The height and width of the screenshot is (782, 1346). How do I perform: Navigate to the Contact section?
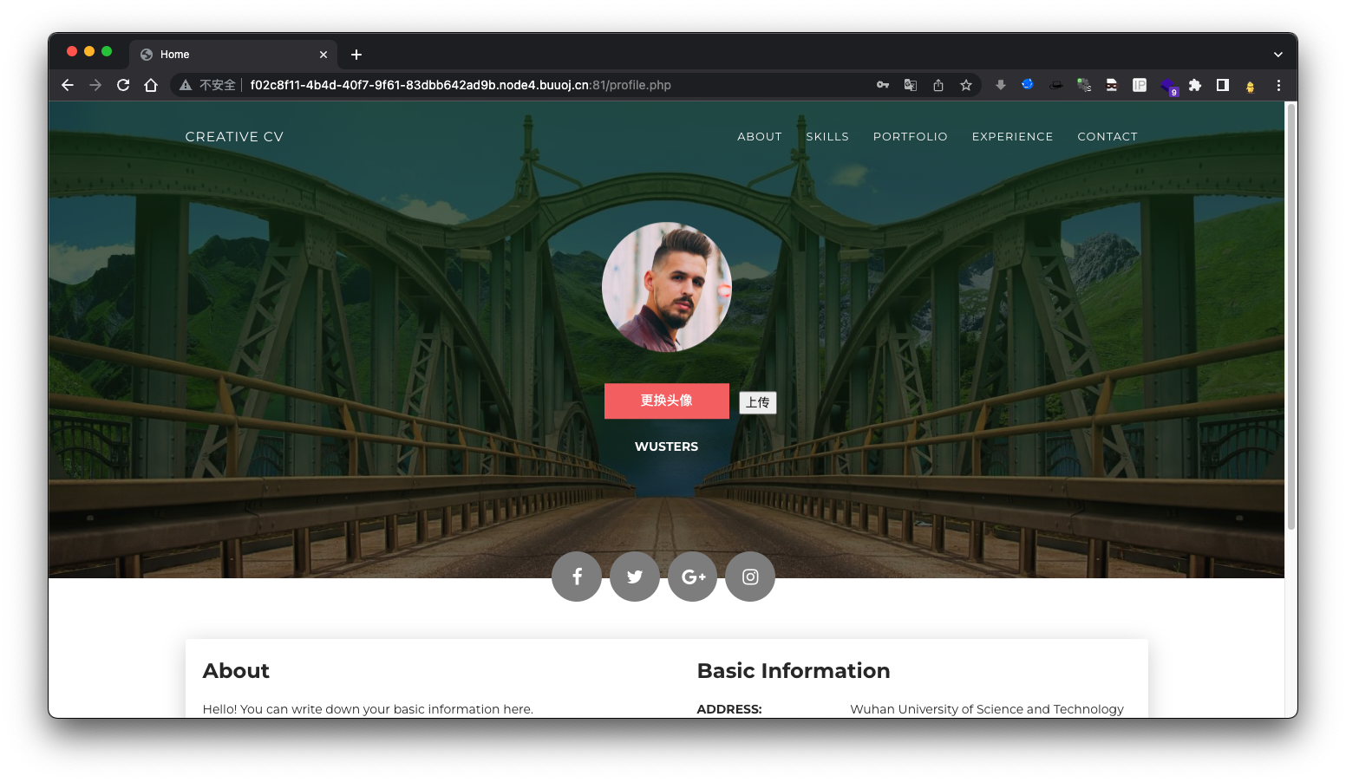point(1108,137)
